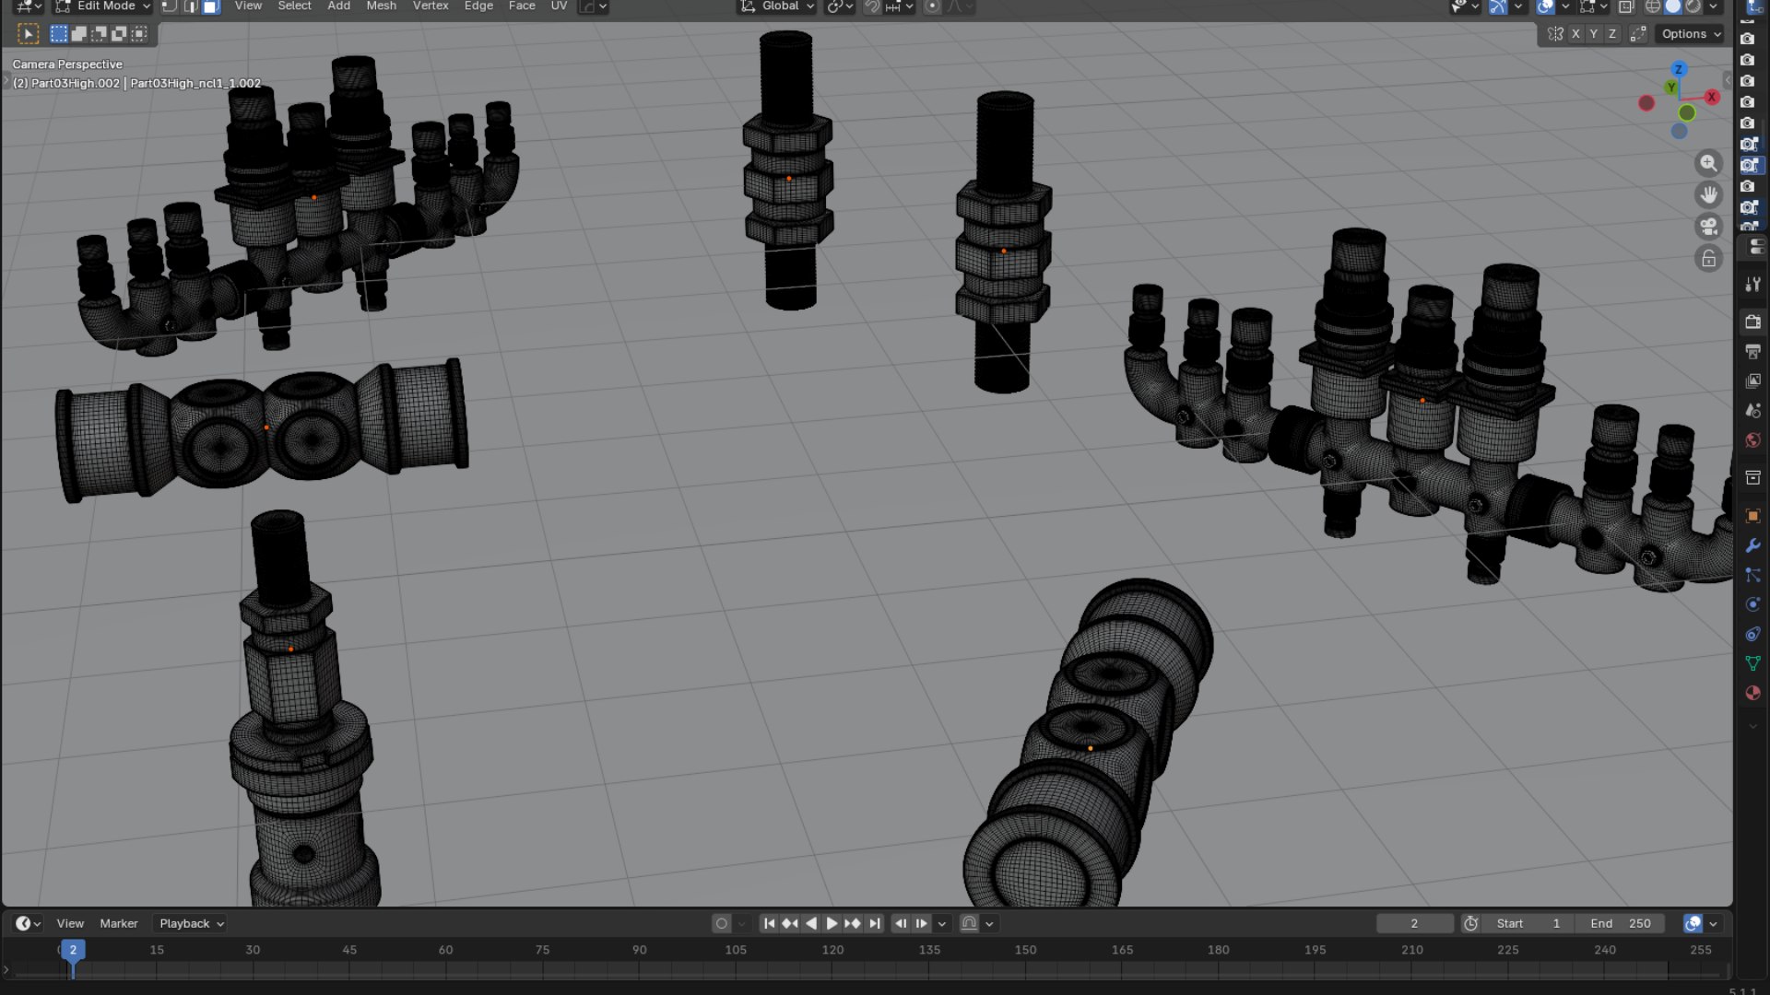Click the End frame 250 field
This screenshot has width=1770, height=995.
pos(1621,923)
